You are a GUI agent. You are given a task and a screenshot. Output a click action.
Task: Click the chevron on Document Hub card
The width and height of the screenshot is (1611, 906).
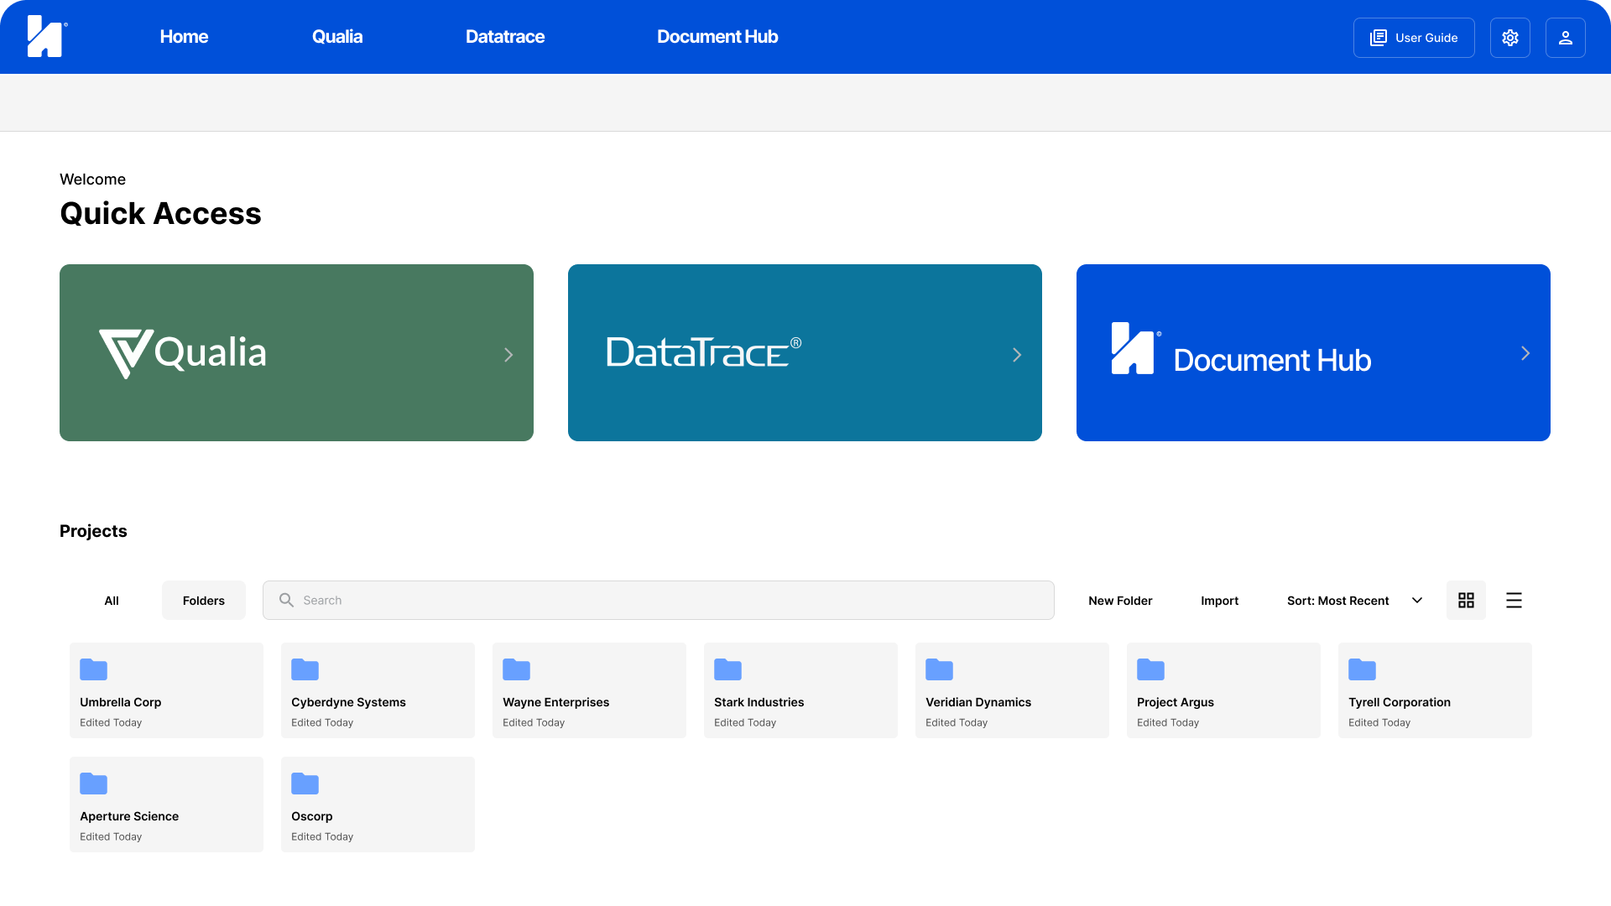[x=1525, y=353]
